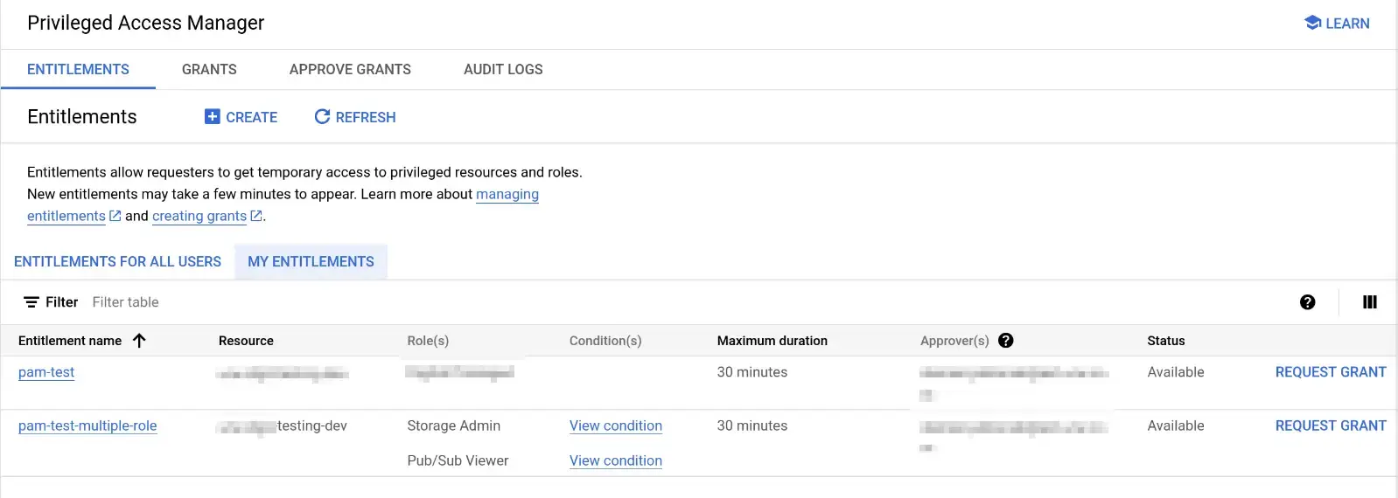Screen dimensions: 1398x498
Task: Click the Maximum duration column header
Action: (x=772, y=341)
